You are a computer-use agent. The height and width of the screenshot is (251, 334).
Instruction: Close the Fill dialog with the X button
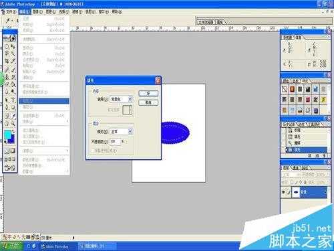point(158,80)
